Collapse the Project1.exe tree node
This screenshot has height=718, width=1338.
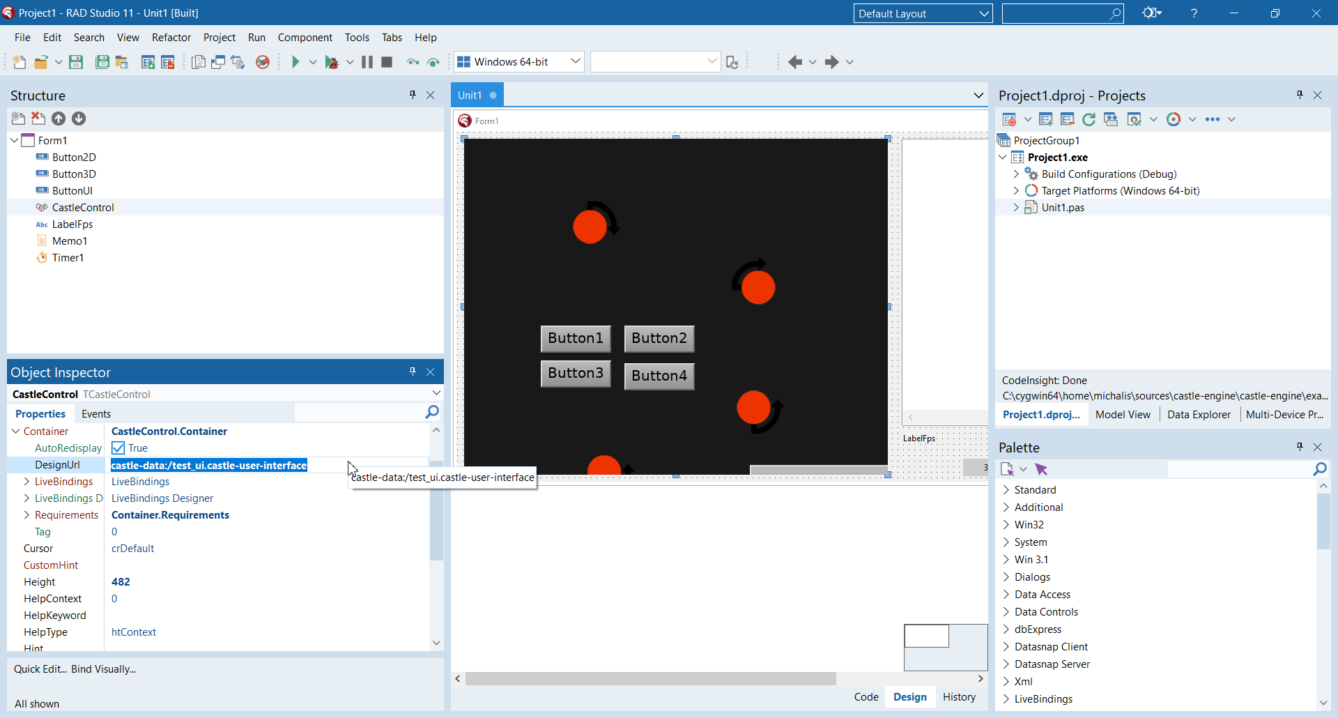click(x=1002, y=157)
